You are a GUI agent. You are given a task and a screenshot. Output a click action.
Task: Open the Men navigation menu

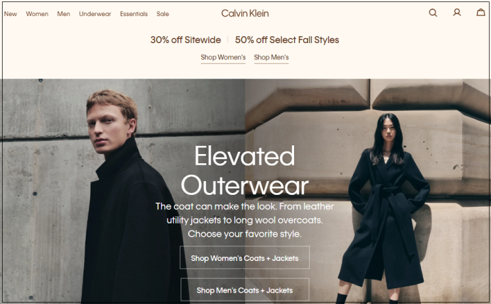[63, 14]
